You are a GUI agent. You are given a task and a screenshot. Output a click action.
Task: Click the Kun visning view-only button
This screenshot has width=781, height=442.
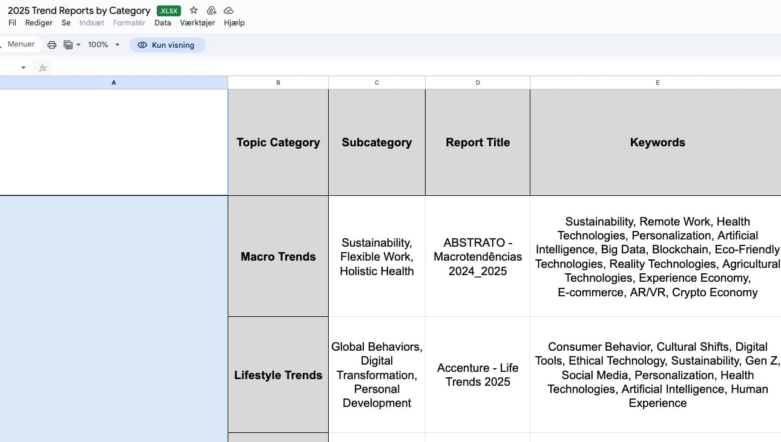[x=167, y=45]
